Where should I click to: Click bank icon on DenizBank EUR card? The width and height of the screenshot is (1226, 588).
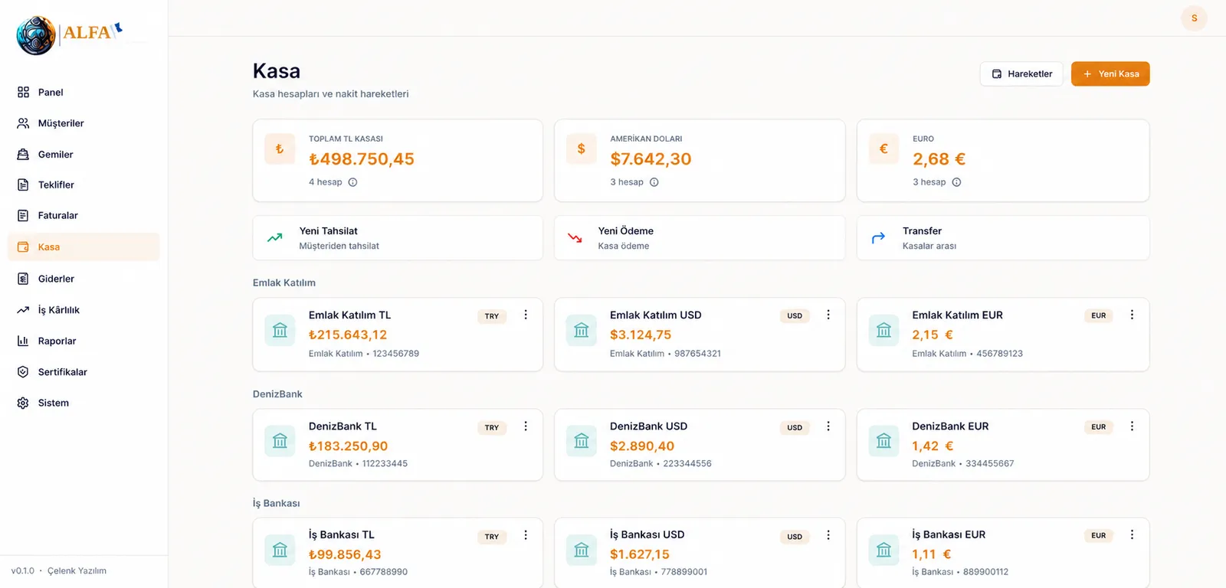[883, 441]
